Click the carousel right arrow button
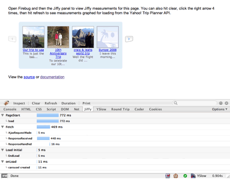This screenshot has height=187, width=230. [x=129, y=39]
